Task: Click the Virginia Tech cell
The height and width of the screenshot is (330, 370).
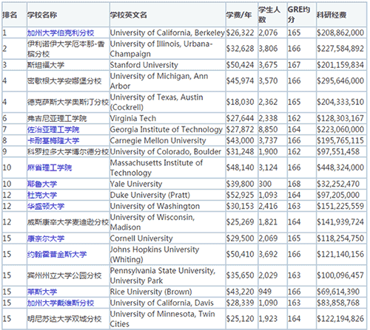Action: [x=167, y=118]
